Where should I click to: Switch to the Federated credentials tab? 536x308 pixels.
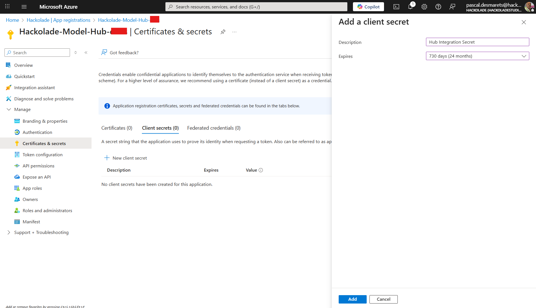pyautogui.click(x=214, y=128)
